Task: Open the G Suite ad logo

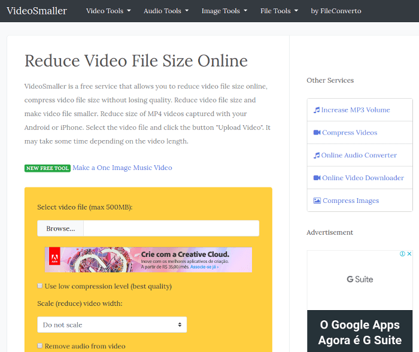Action: (360, 280)
